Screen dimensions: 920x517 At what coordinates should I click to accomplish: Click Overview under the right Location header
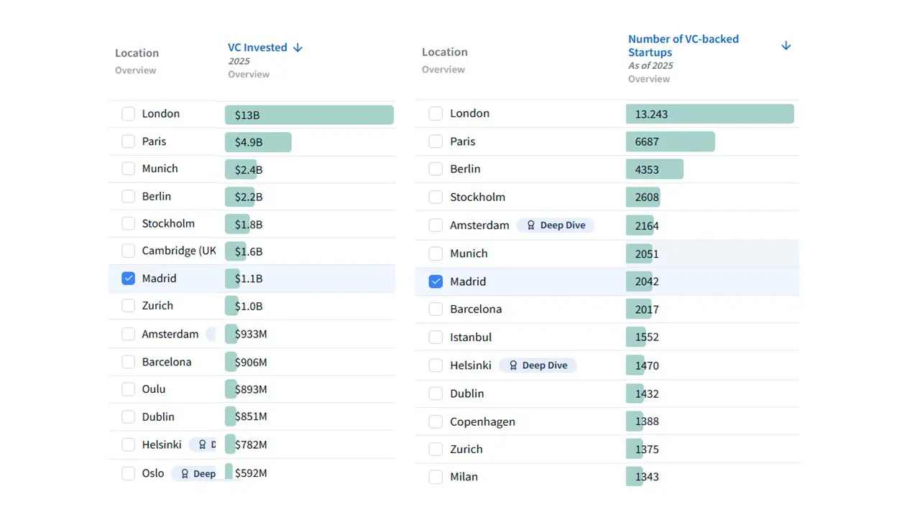[443, 70]
